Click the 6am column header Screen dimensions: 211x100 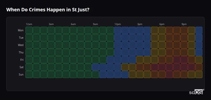(73, 24)
